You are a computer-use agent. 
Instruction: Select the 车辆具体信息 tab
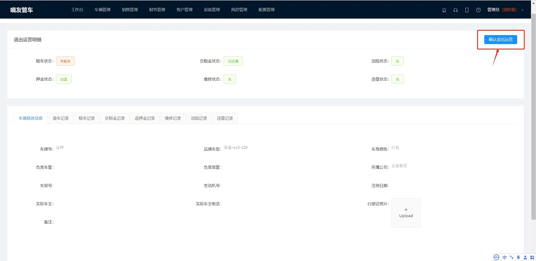coord(31,118)
